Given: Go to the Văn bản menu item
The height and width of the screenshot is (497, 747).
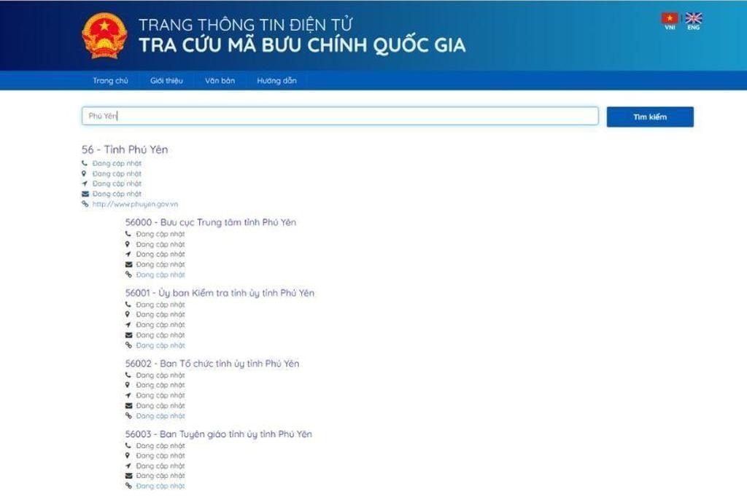Looking at the screenshot, I should click(220, 81).
